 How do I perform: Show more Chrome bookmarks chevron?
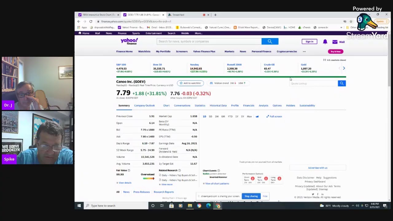coord(341,27)
